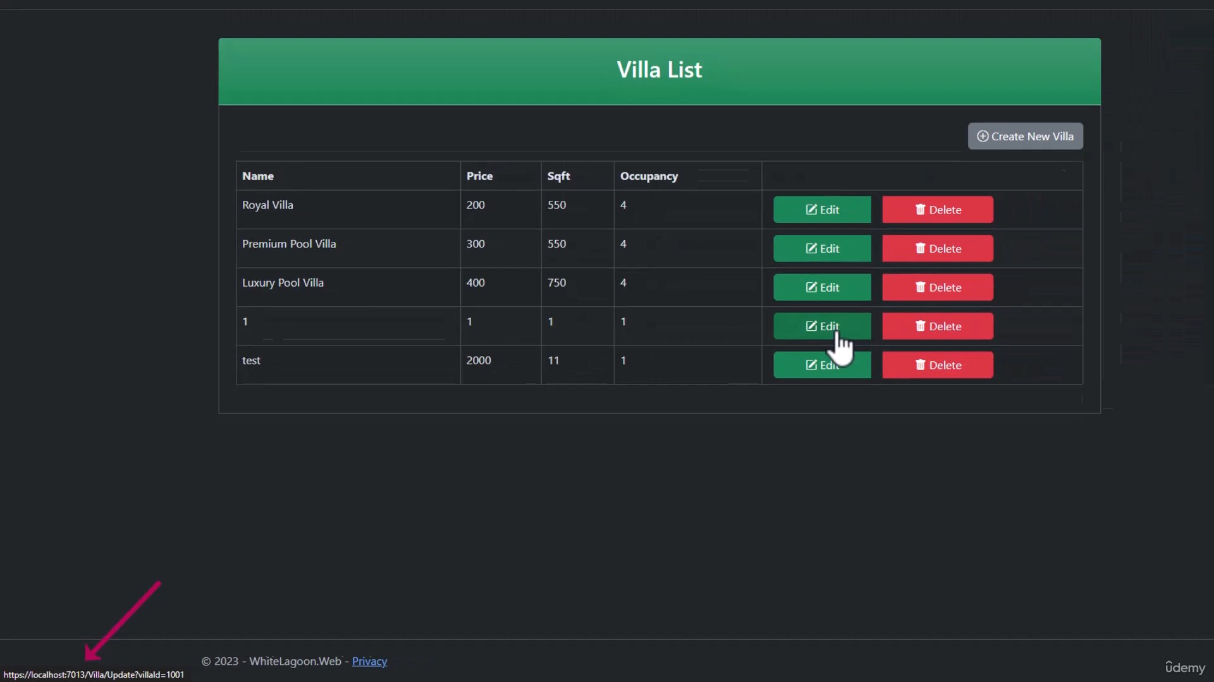Click the Villa List heading banner

[659, 70]
